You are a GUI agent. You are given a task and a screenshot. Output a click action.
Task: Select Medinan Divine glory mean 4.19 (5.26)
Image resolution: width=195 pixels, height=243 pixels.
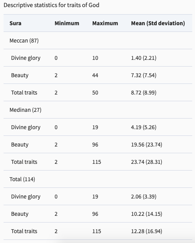pos(144,127)
